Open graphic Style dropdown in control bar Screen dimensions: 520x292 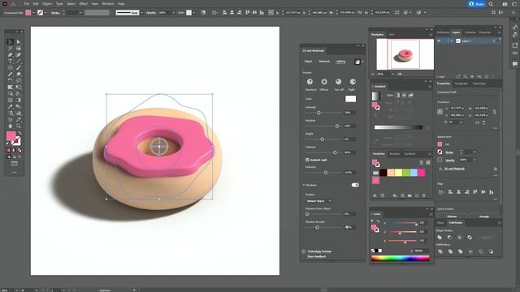tap(193, 13)
